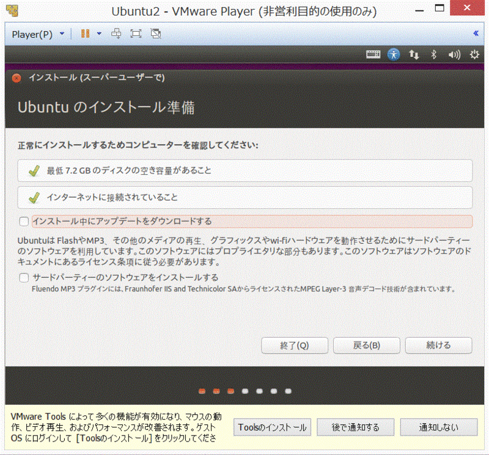489x455 pixels.
Task: Open the keyboard indicator in guest panel
Action: click(x=375, y=54)
